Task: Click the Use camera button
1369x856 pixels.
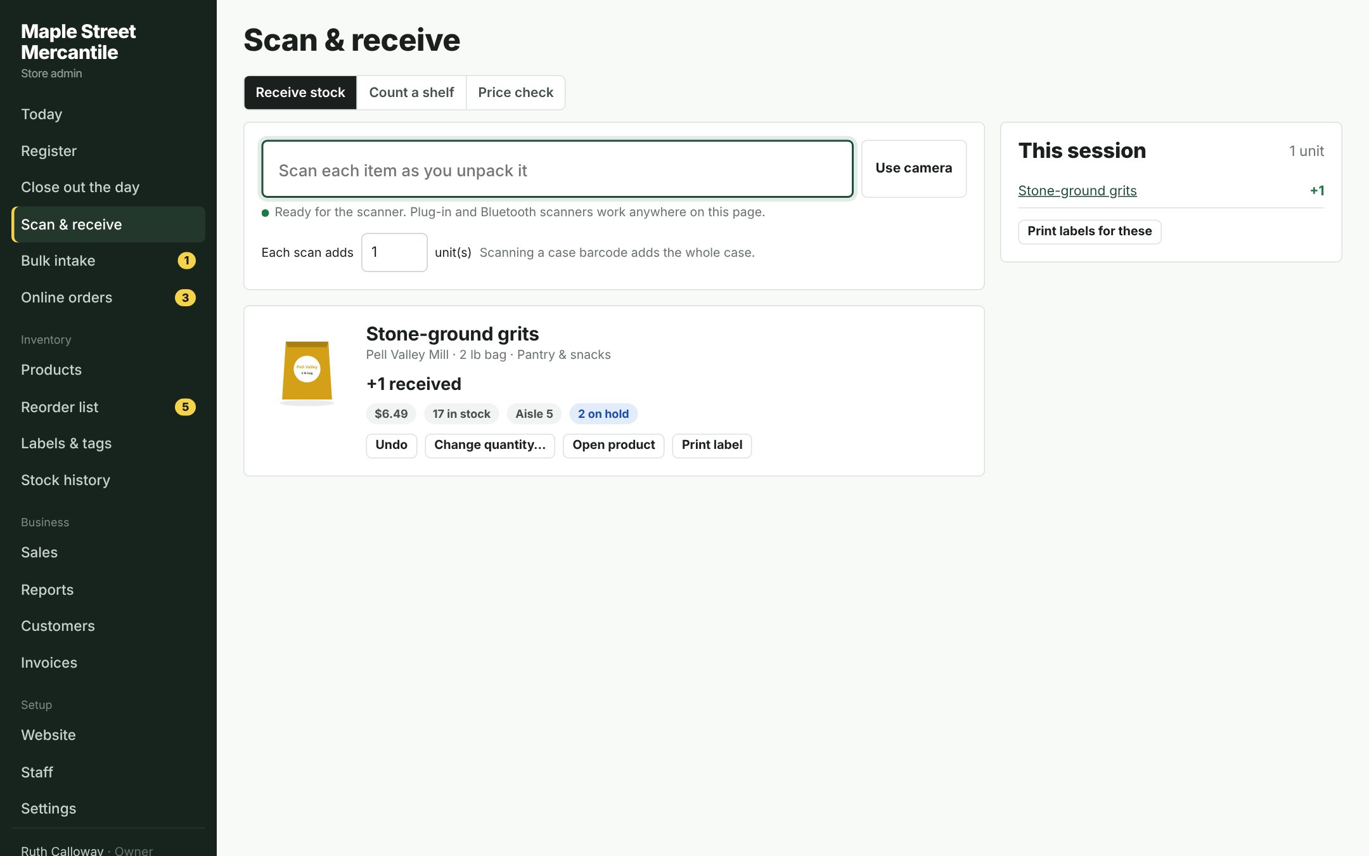Action: (x=913, y=168)
